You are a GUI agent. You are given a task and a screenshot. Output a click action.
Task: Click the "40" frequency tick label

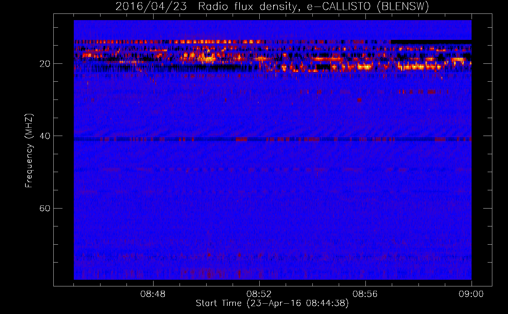45,136
